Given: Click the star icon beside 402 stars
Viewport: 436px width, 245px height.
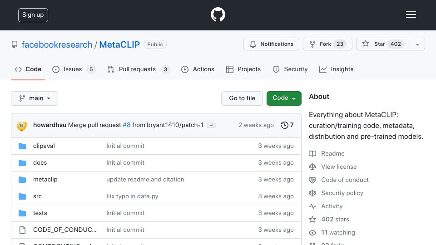Looking at the screenshot, I should pos(312,220).
